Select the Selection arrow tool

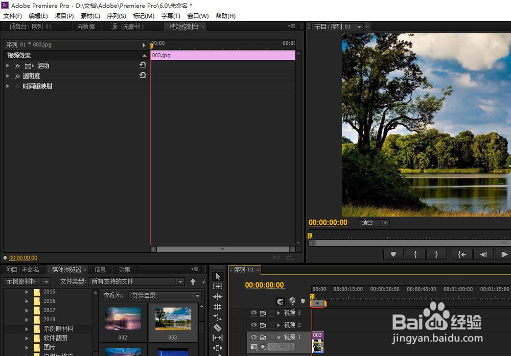pyautogui.click(x=218, y=276)
